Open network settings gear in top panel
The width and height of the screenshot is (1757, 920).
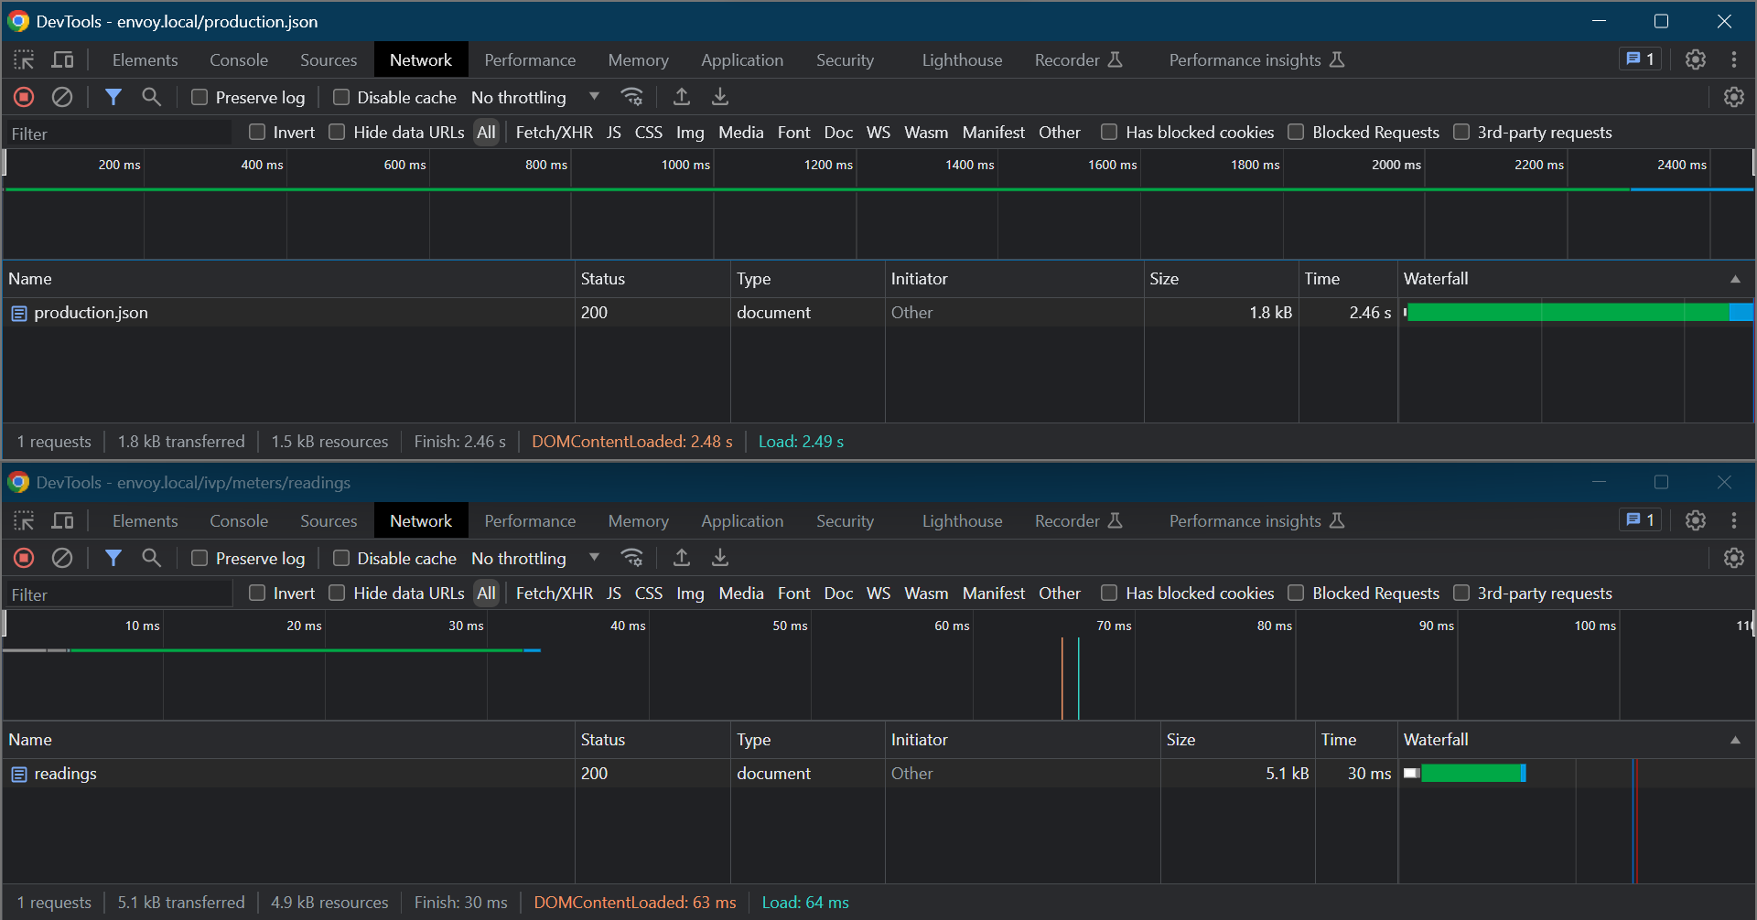point(1734,97)
